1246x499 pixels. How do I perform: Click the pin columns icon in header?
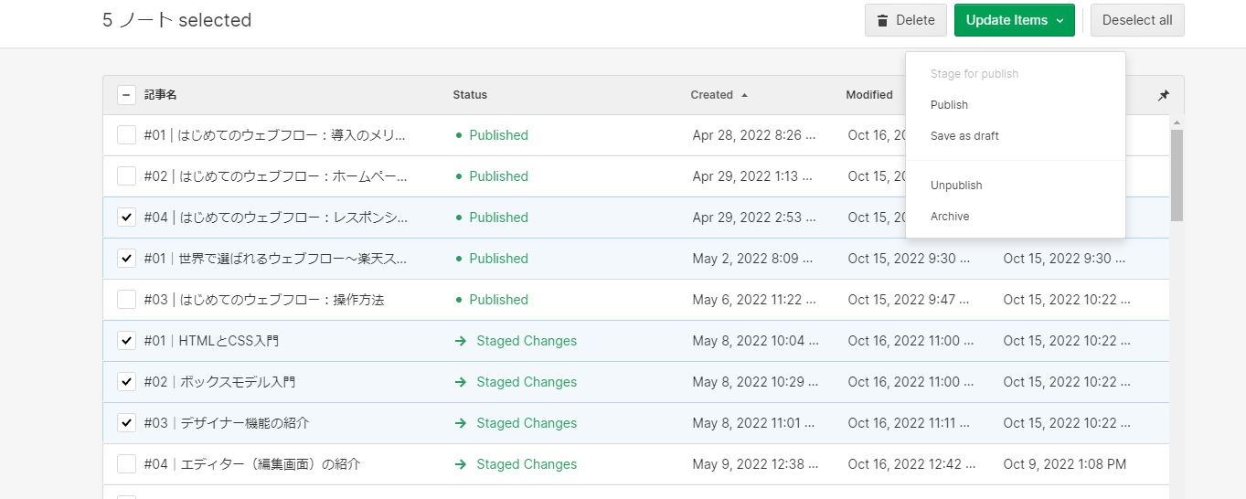(1163, 95)
